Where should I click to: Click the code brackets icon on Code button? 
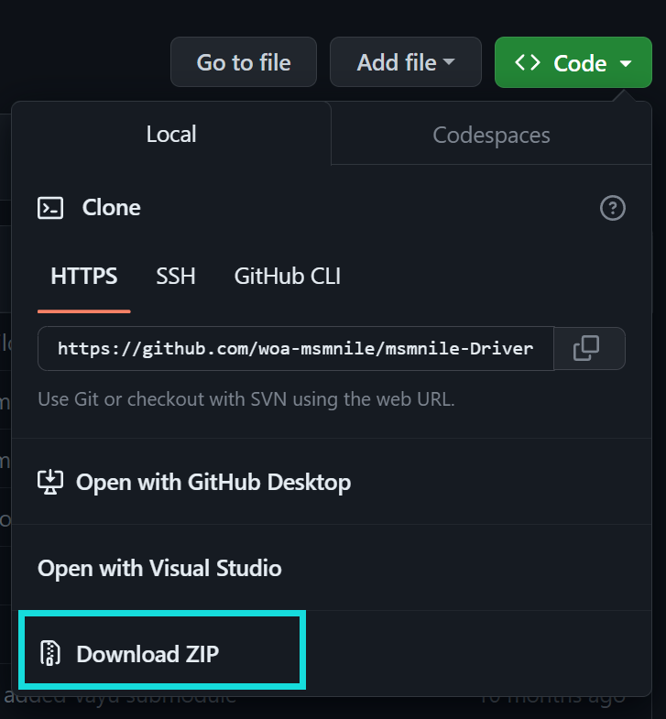(x=528, y=62)
